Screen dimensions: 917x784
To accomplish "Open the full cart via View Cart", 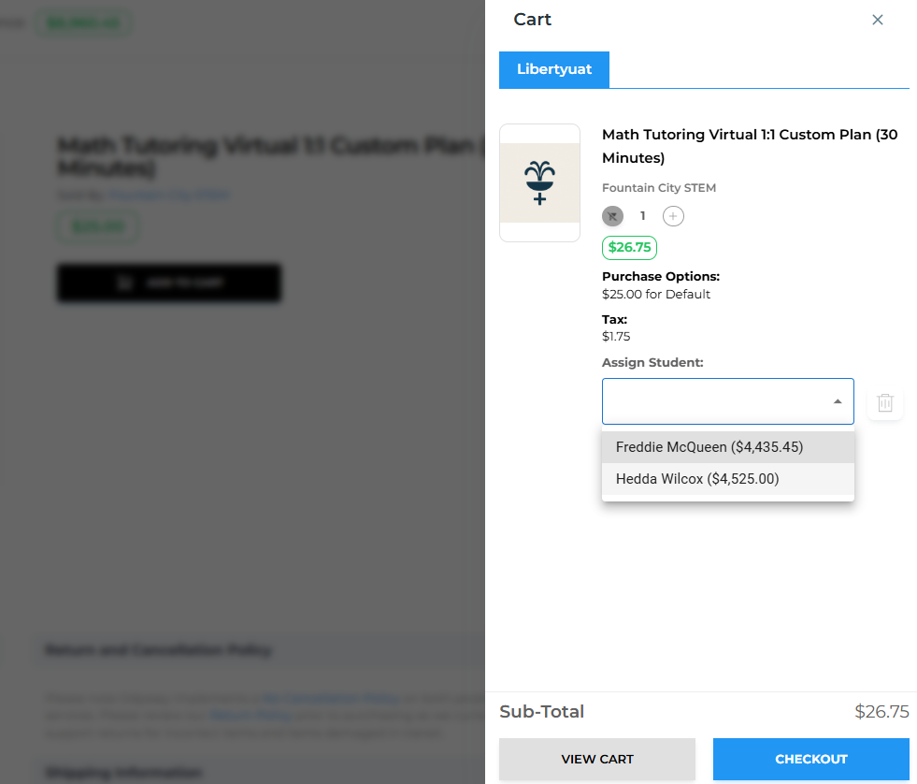I will pyautogui.click(x=597, y=759).
